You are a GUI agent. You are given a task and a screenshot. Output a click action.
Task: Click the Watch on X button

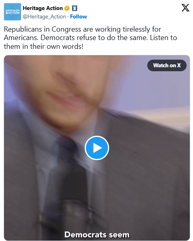[167, 66]
